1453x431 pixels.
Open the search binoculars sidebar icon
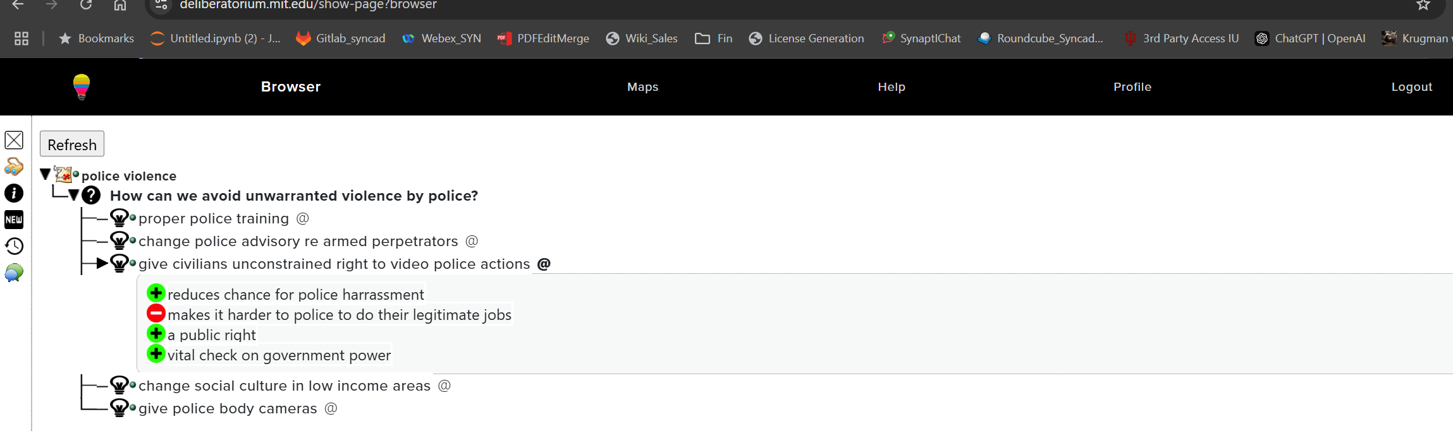pos(14,167)
